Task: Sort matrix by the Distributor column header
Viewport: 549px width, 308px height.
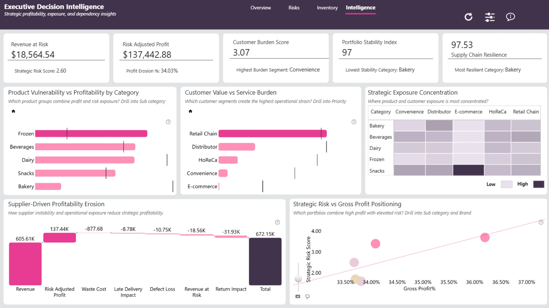Action: pos(439,112)
